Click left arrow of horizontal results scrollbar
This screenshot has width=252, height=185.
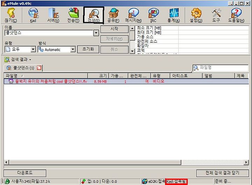coord(6,162)
